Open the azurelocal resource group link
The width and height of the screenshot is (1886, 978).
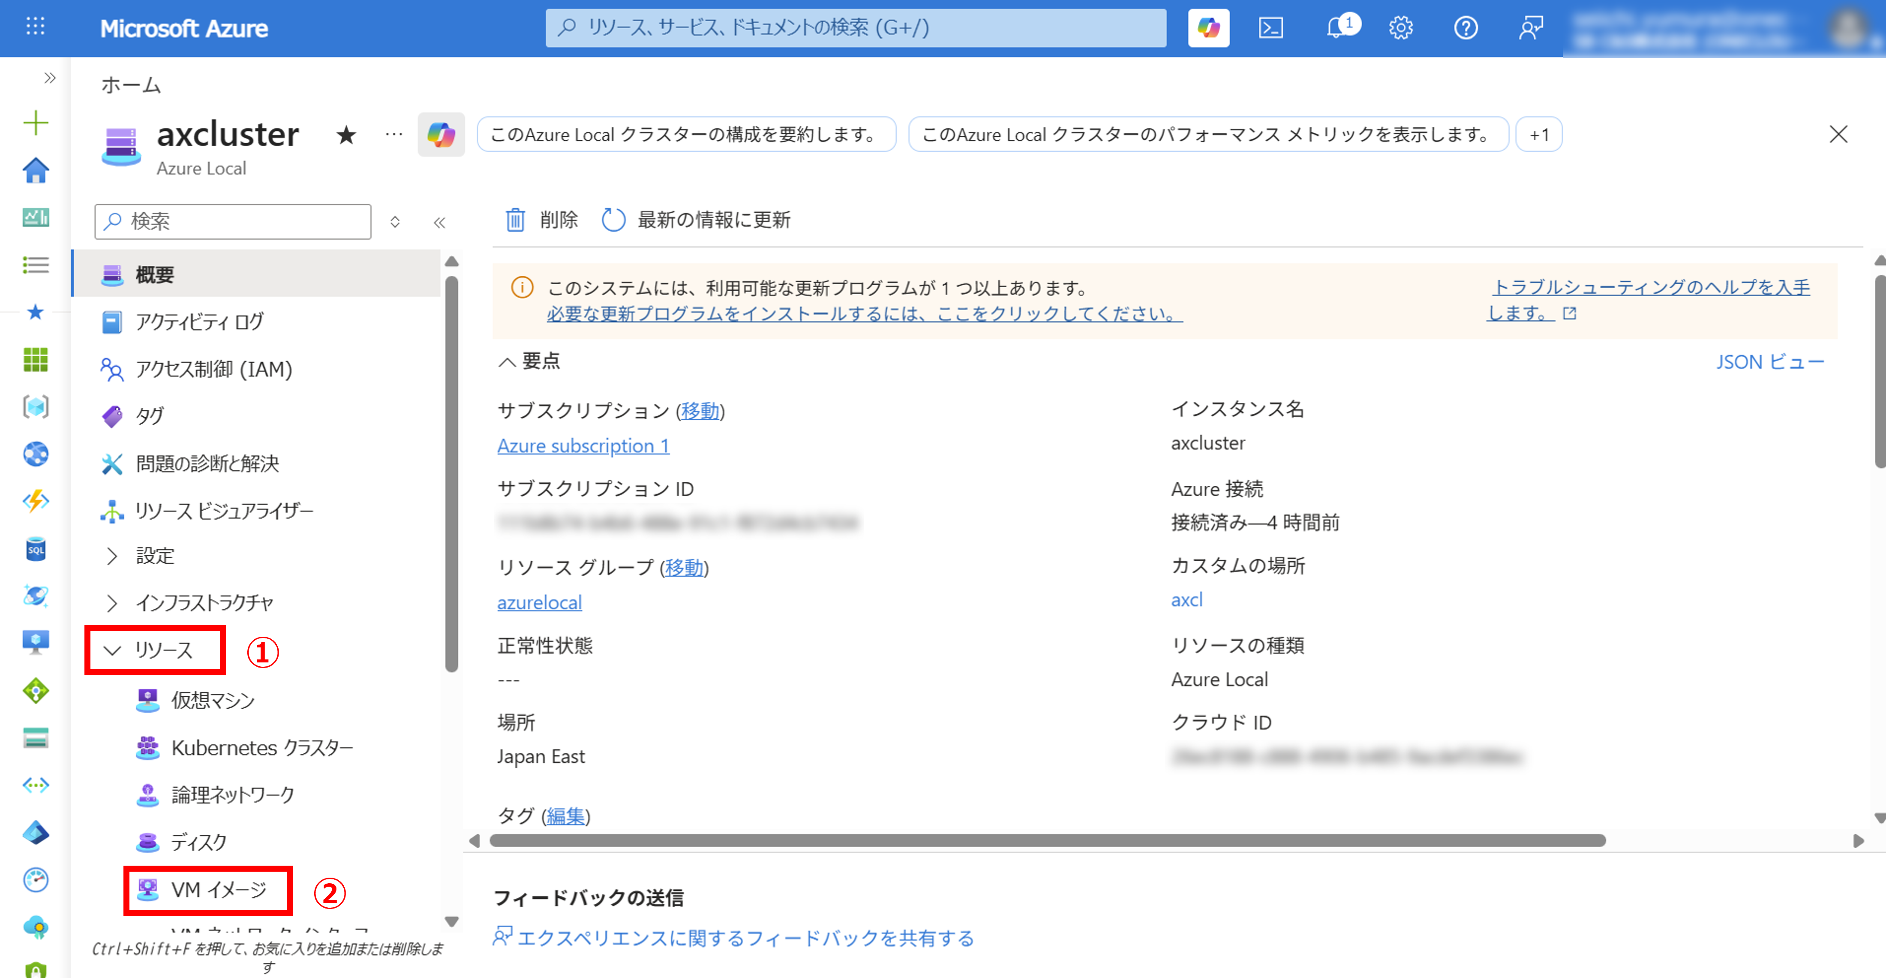[539, 602]
